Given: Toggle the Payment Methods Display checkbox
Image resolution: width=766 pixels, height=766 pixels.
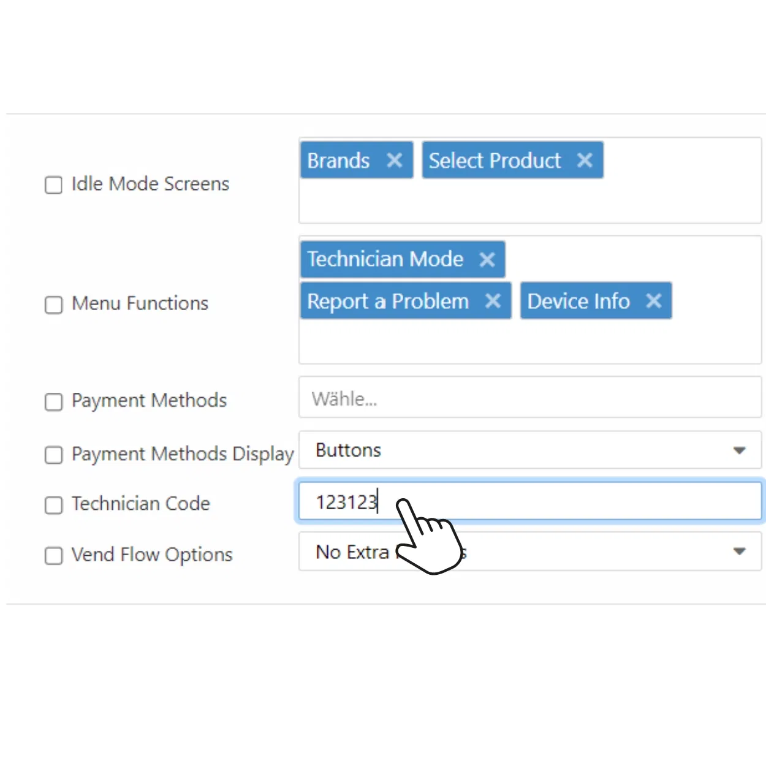Looking at the screenshot, I should click(54, 455).
